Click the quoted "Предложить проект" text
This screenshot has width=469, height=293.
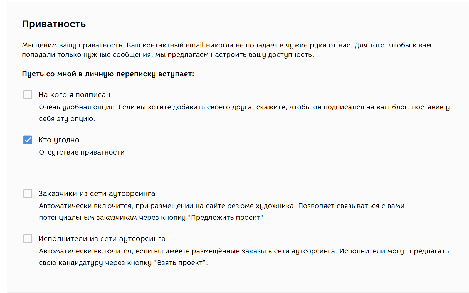(225, 218)
